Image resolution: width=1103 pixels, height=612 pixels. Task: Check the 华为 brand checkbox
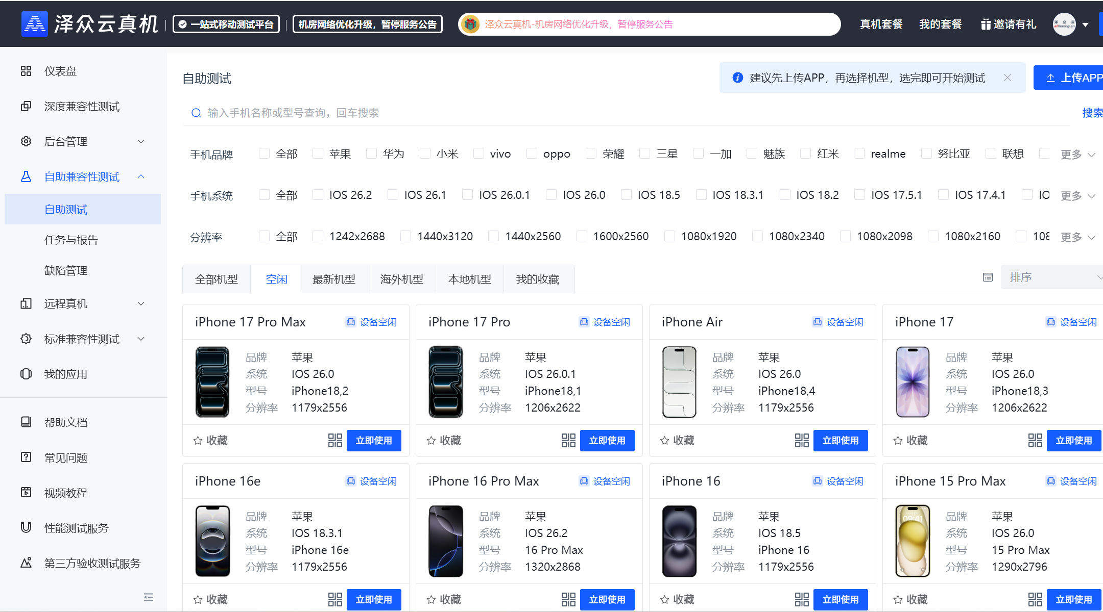[x=372, y=154]
